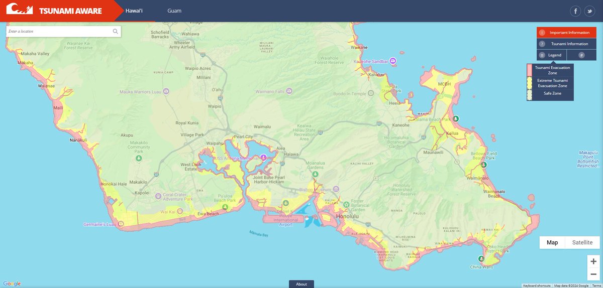603x288 pixels.
Task: Open the Terms link
Action: coord(596,285)
